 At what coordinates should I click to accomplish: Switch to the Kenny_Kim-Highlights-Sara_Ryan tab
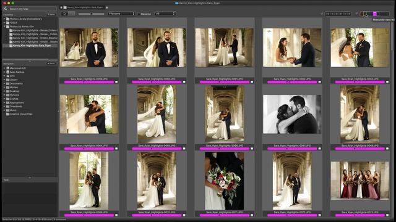click(x=83, y=7)
